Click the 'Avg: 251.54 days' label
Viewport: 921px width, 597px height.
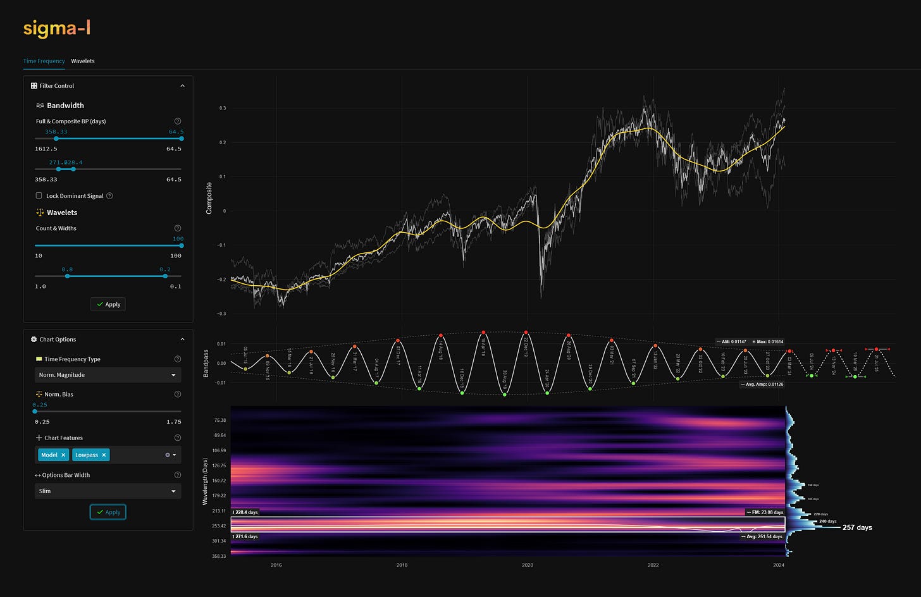click(x=763, y=536)
